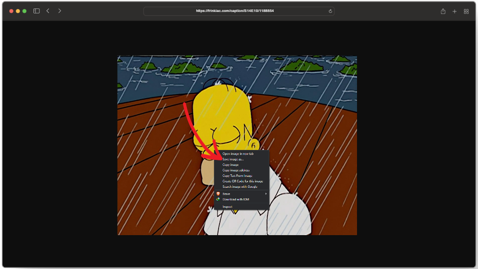The height and width of the screenshot is (269, 478).
Task: Select 'Copy image address'
Action: click(242, 170)
